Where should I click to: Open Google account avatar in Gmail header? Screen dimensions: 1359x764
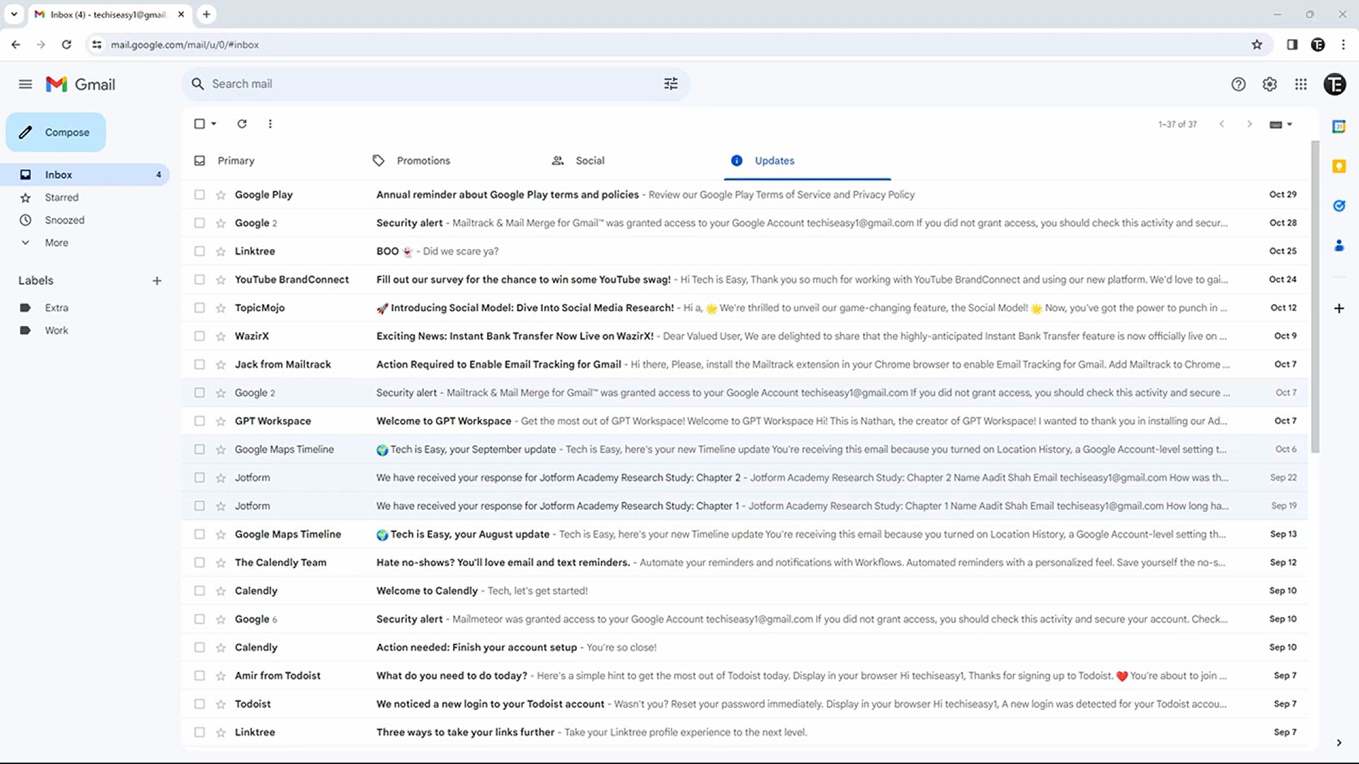tap(1334, 84)
